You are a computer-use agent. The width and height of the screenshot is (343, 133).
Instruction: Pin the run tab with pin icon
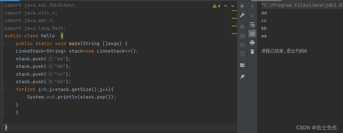tap(242, 77)
